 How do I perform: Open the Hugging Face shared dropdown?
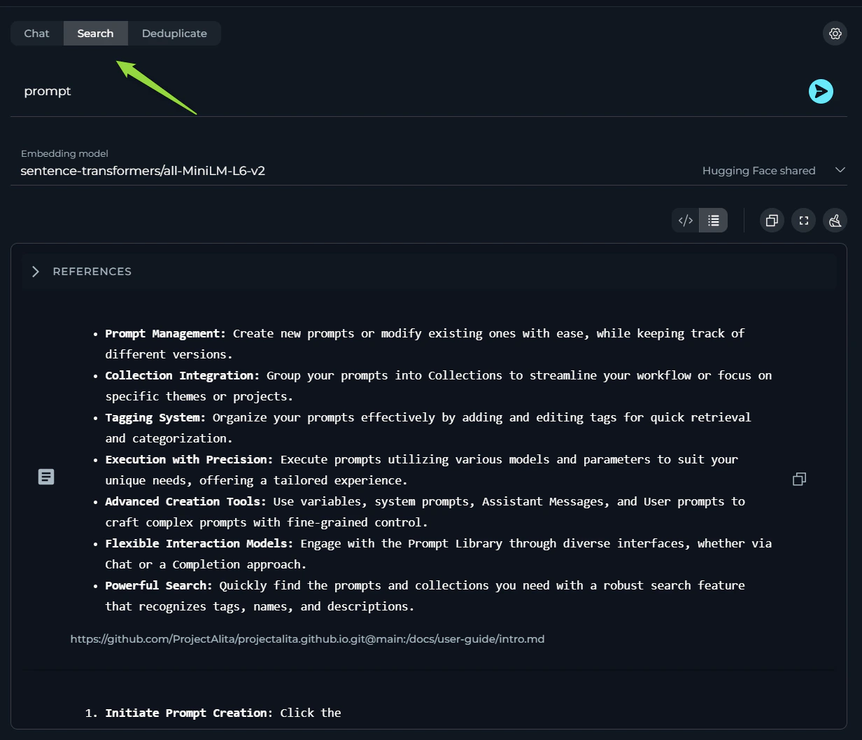[840, 170]
